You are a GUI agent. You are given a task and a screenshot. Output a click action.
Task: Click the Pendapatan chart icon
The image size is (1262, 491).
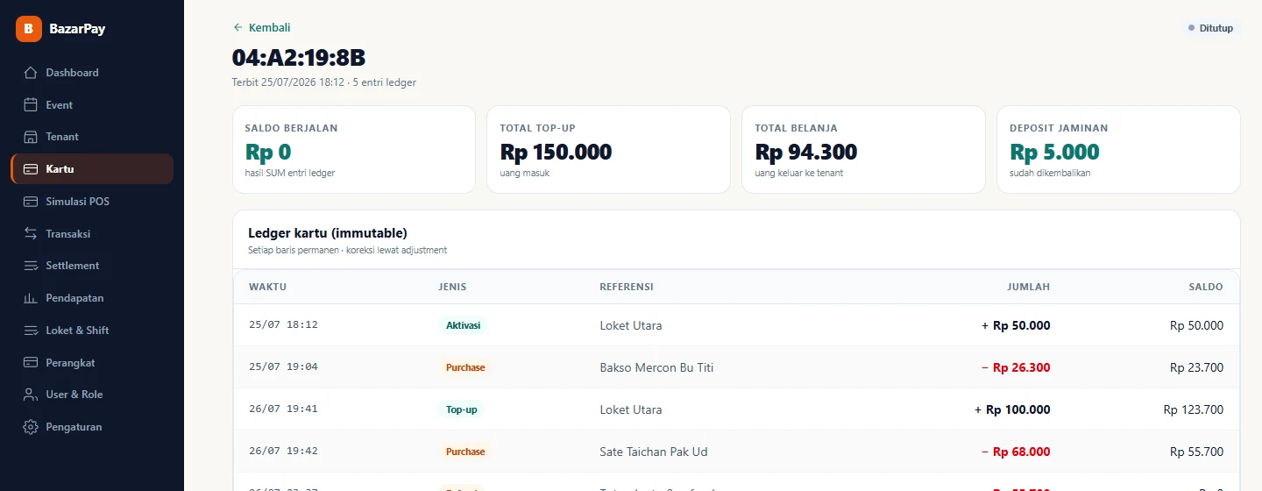click(x=31, y=298)
